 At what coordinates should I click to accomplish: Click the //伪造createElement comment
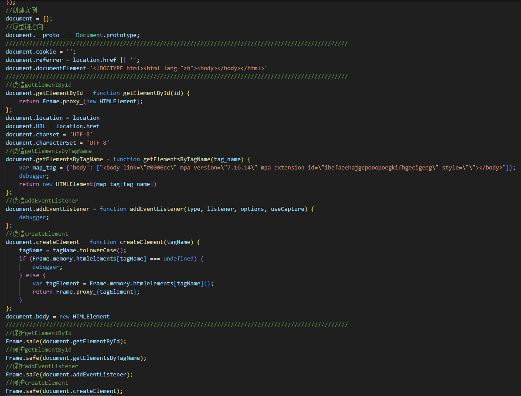(37, 234)
